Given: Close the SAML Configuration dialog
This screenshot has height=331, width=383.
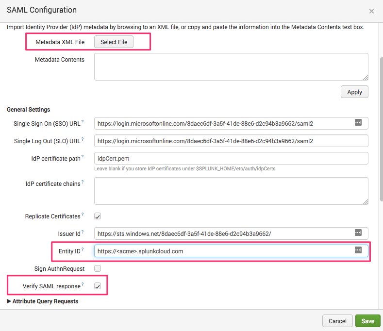Looking at the screenshot, I should [371, 11].
